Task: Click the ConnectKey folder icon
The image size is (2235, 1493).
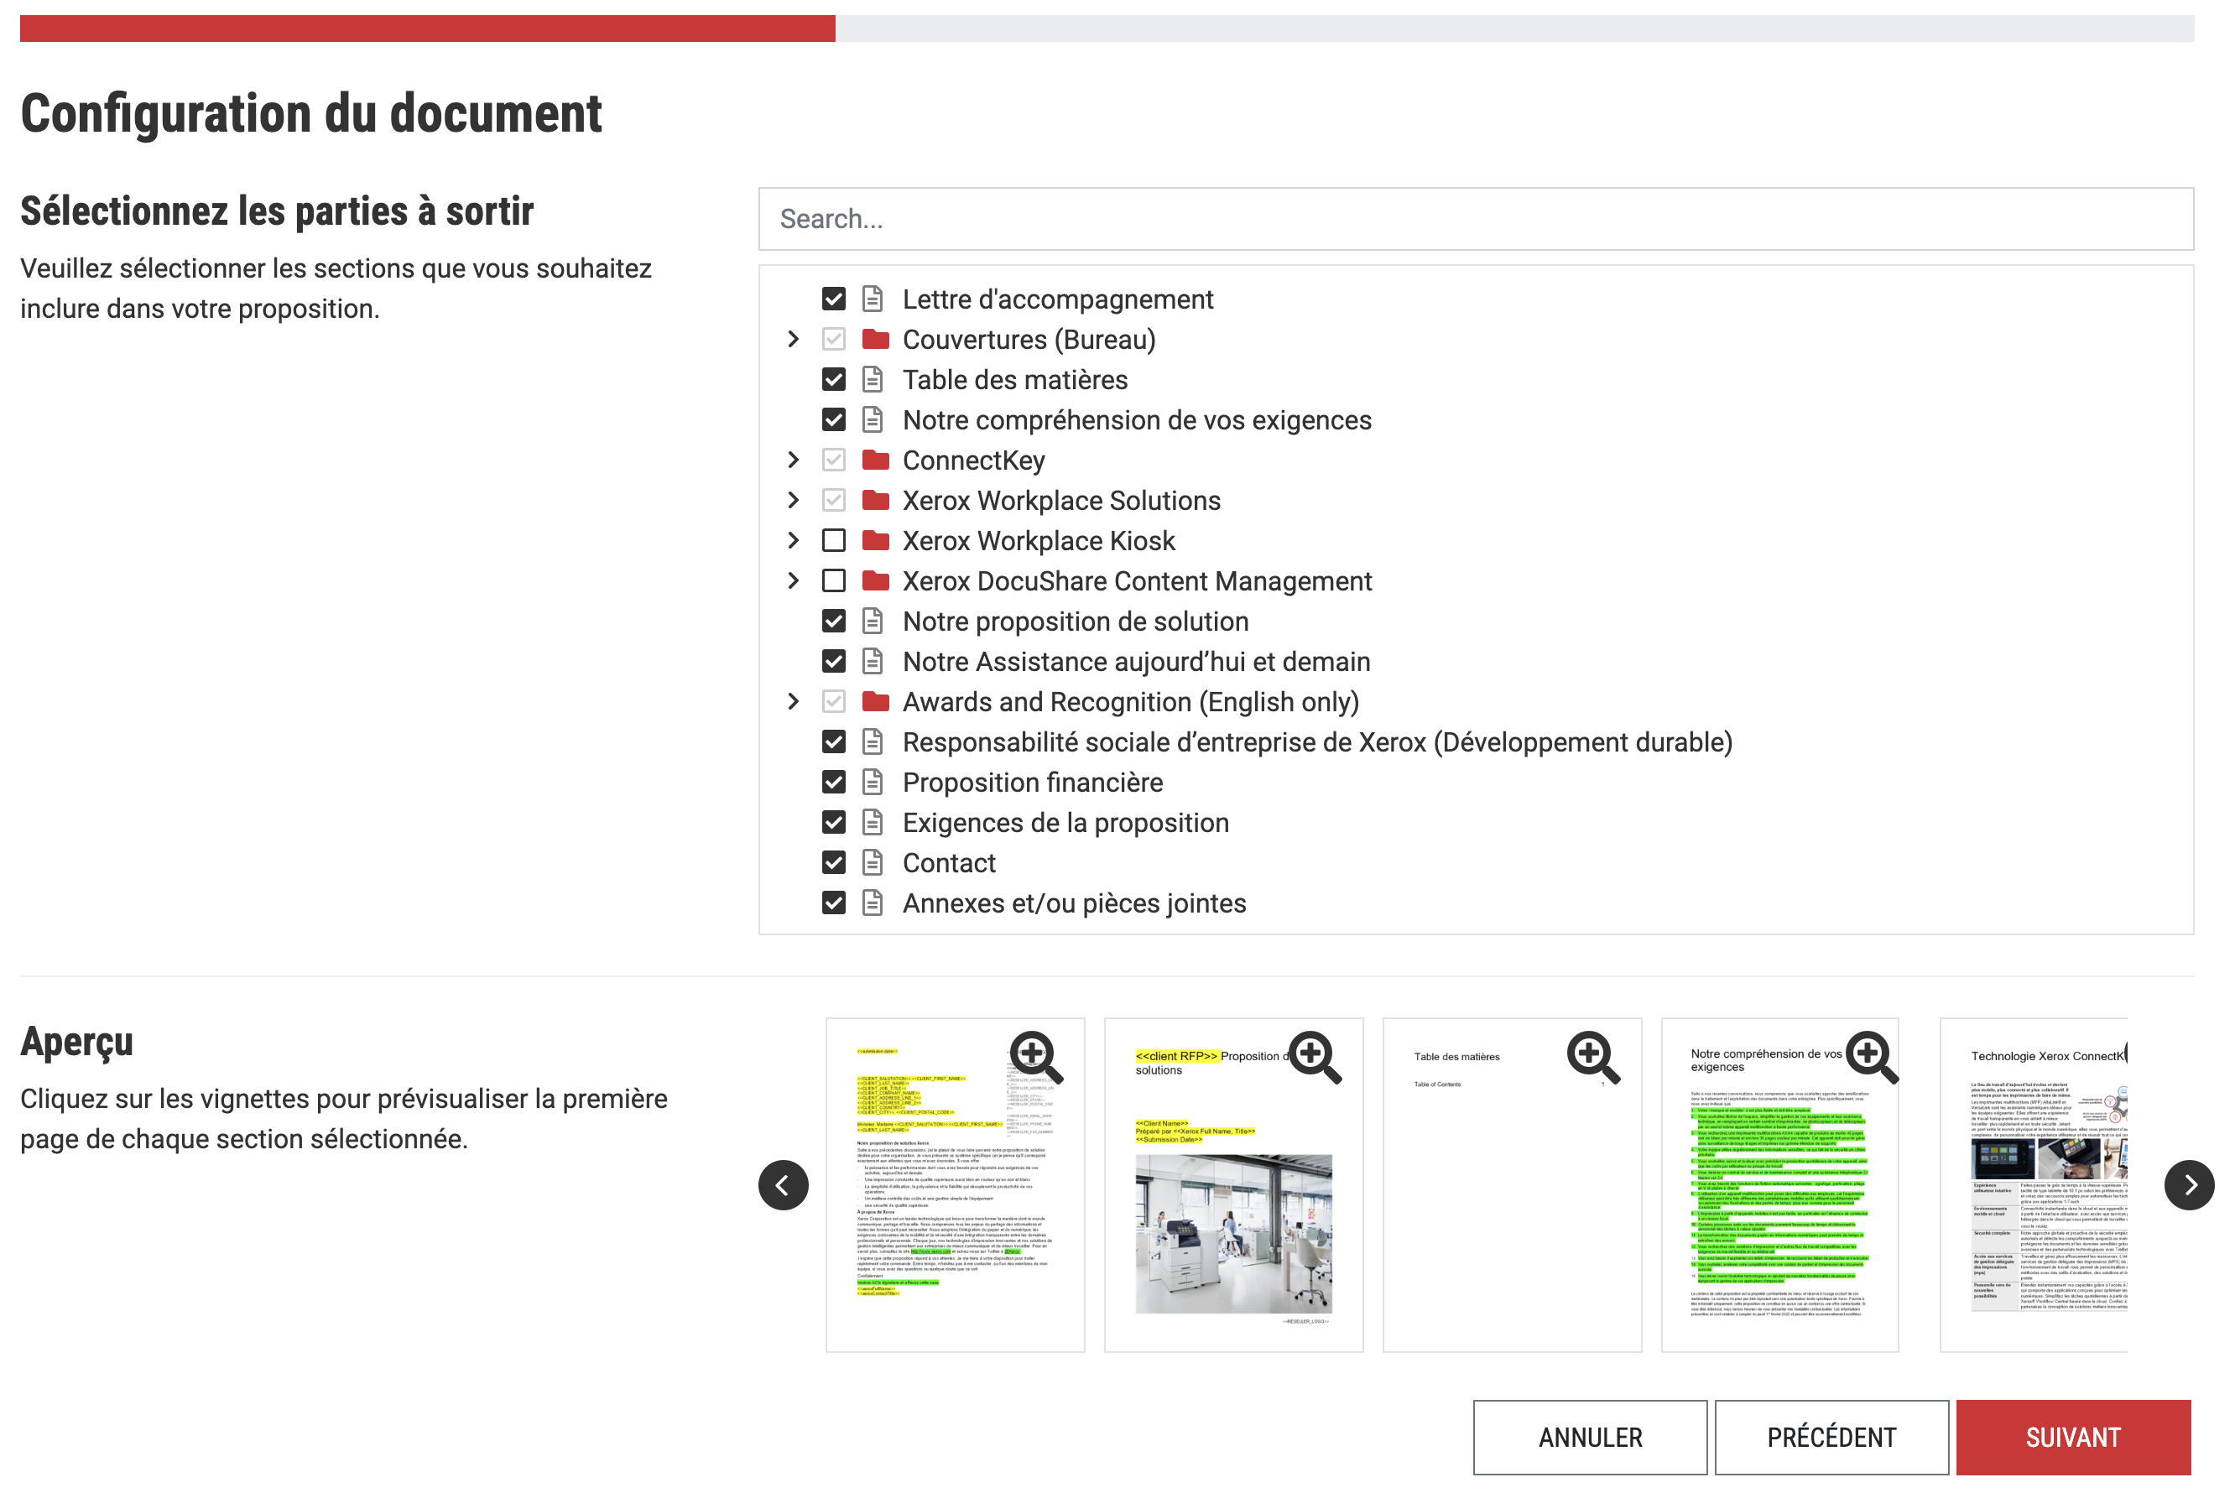Action: [875, 460]
